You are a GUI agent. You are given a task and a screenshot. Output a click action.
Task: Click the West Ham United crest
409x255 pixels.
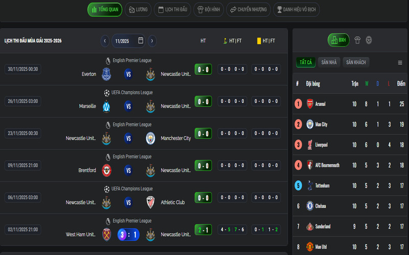106,235
